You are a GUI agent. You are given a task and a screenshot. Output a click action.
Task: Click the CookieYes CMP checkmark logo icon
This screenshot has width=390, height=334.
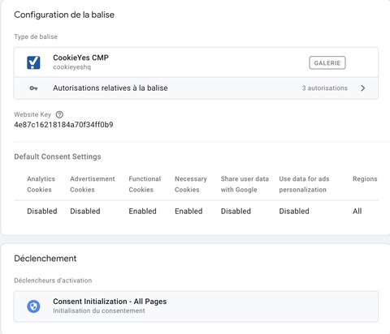[33, 62]
